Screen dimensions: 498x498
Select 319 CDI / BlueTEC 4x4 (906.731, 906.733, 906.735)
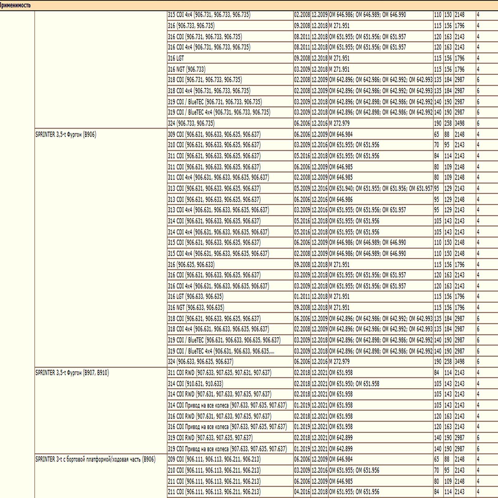click(x=219, y=112)
